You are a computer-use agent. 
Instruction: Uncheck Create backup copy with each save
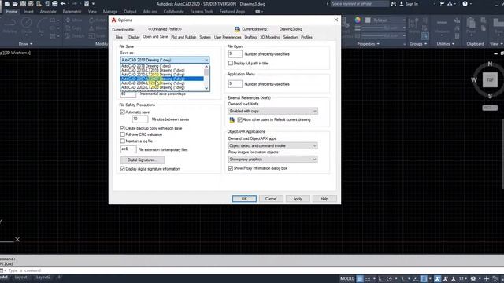pos(123,128)
